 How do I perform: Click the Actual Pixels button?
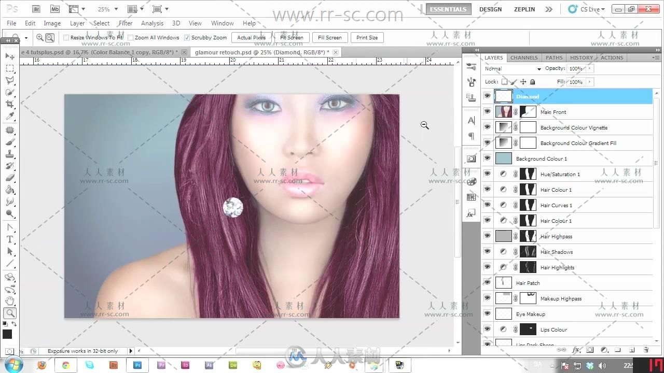tap(252, 37)
